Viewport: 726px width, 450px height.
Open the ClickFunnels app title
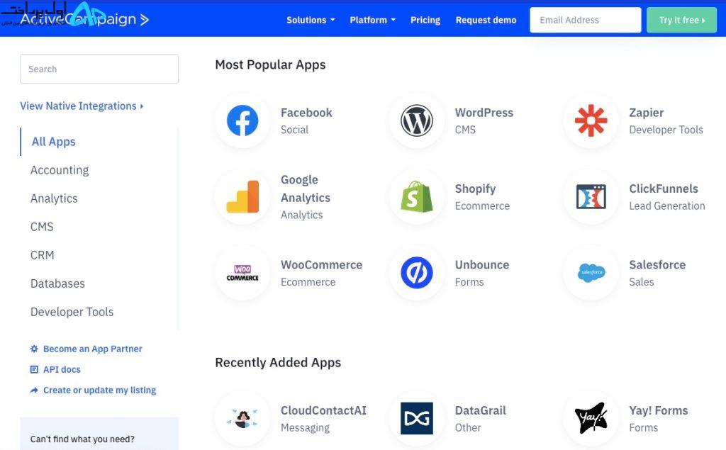[x=663, y=189]
